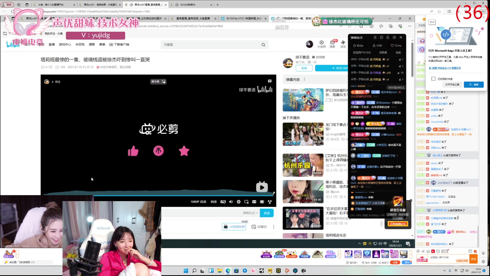This screenshot has height=276, width=490.
Task: Check the 记住我的决定 checkbox
Action: (434, 79)
